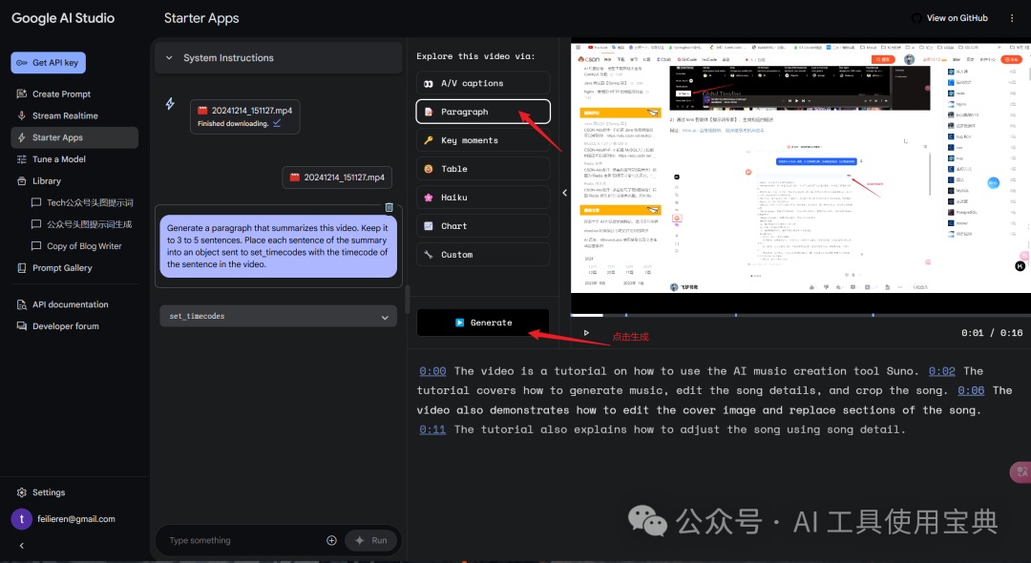Select A/V captions mode
The width and height of the screenshot is (1031, 563).
(483, 83)
